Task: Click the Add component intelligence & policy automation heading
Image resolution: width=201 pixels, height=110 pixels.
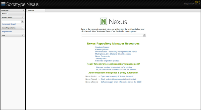Action: click(x=113, y=73)
